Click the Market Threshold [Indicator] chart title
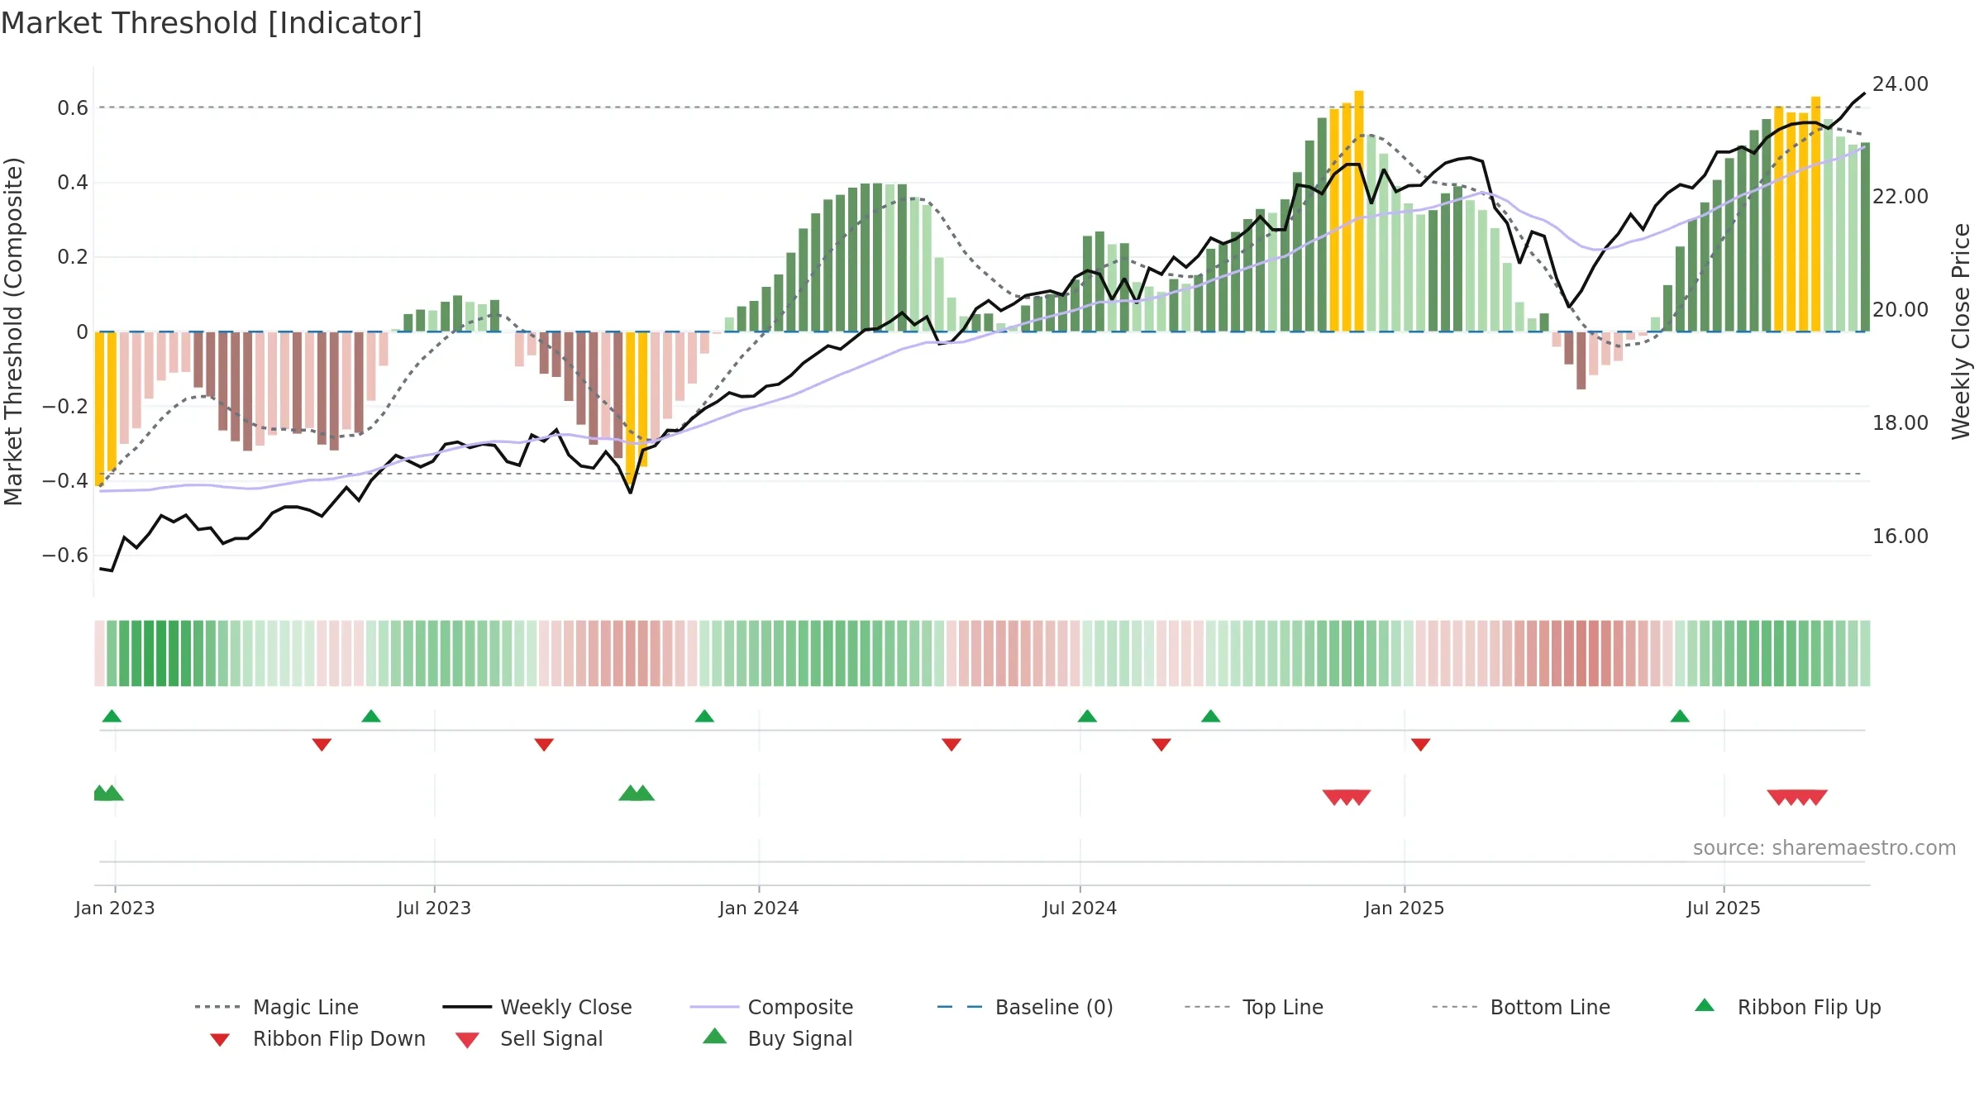 (212, 23)
